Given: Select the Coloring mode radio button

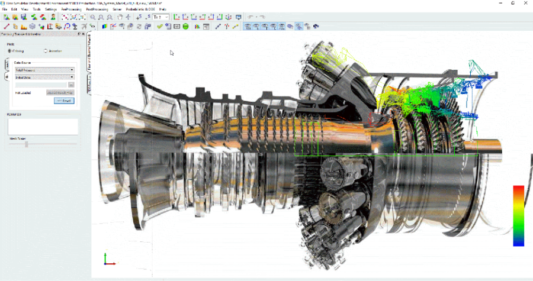Looking at the screenshot, I should pyautogui.click(x=9, y=51).
